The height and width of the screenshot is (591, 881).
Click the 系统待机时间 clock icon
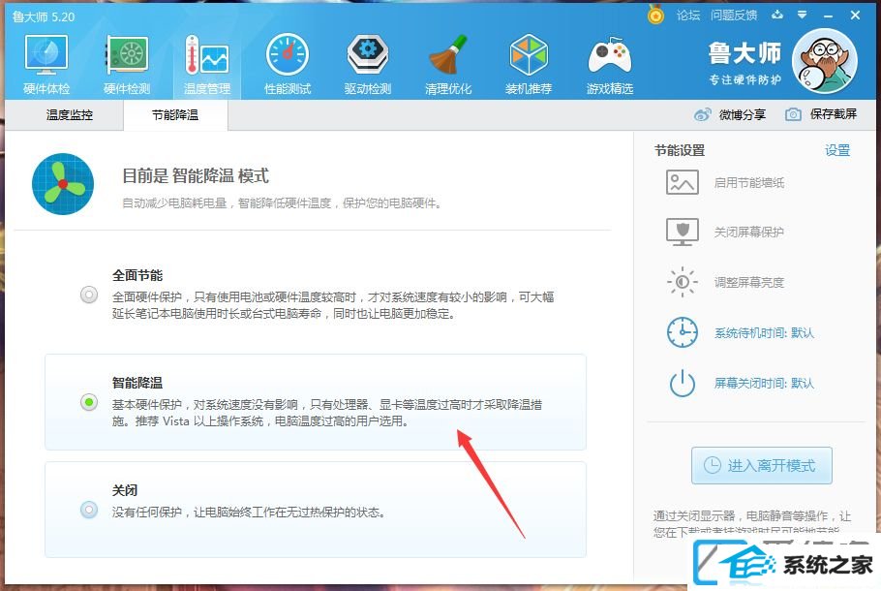pos(683,332)
